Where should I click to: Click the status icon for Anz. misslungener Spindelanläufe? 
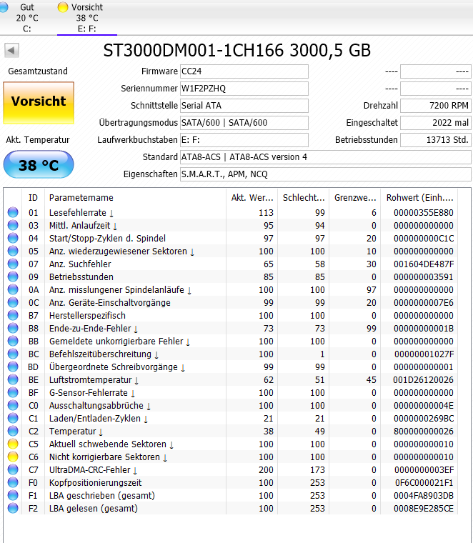[13, 289]
